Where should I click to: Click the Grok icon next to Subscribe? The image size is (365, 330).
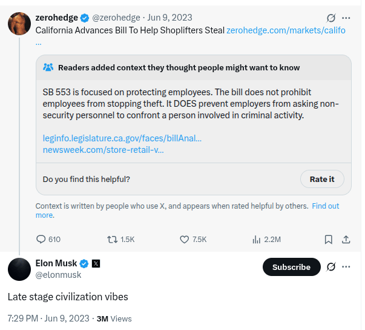coord(331,267)
